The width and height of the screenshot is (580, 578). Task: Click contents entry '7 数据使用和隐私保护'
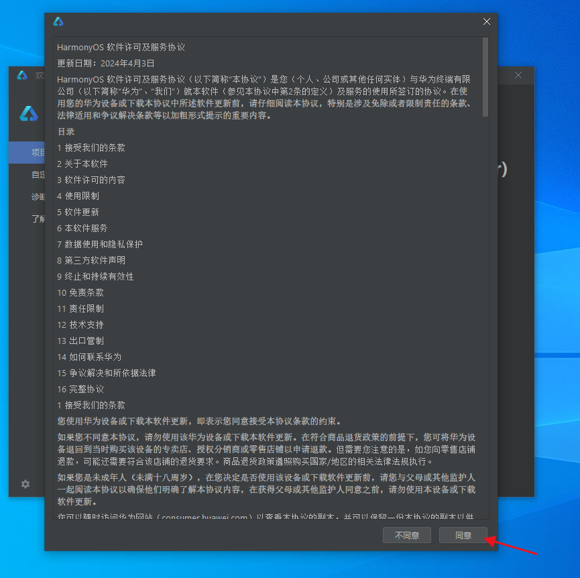click(100, 244)
